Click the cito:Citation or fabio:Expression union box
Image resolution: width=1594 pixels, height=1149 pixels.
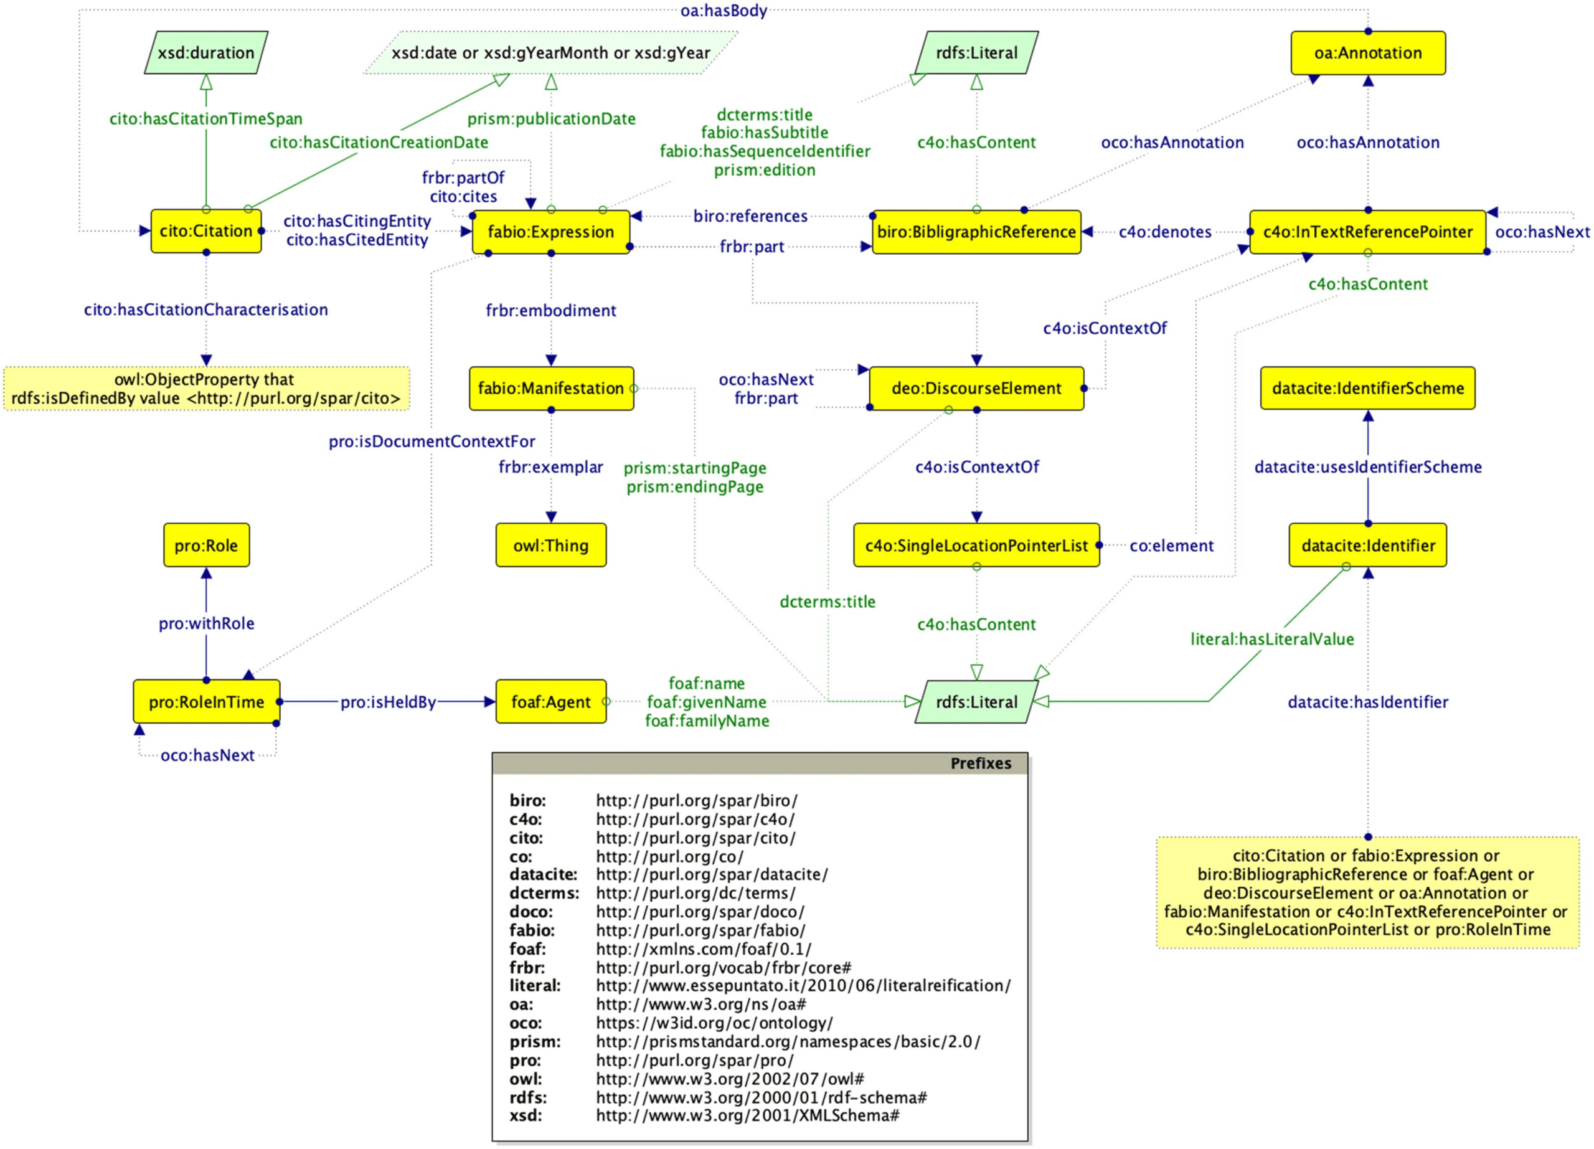coord(1367,892)
